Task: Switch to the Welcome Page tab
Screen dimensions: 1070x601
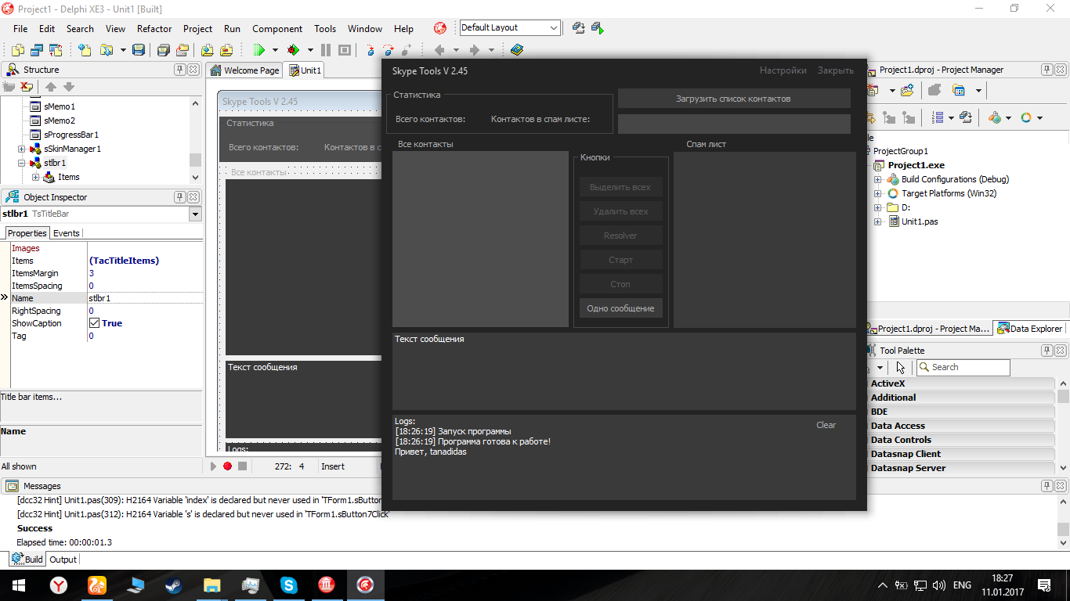Action: click(x=244, y=70)
